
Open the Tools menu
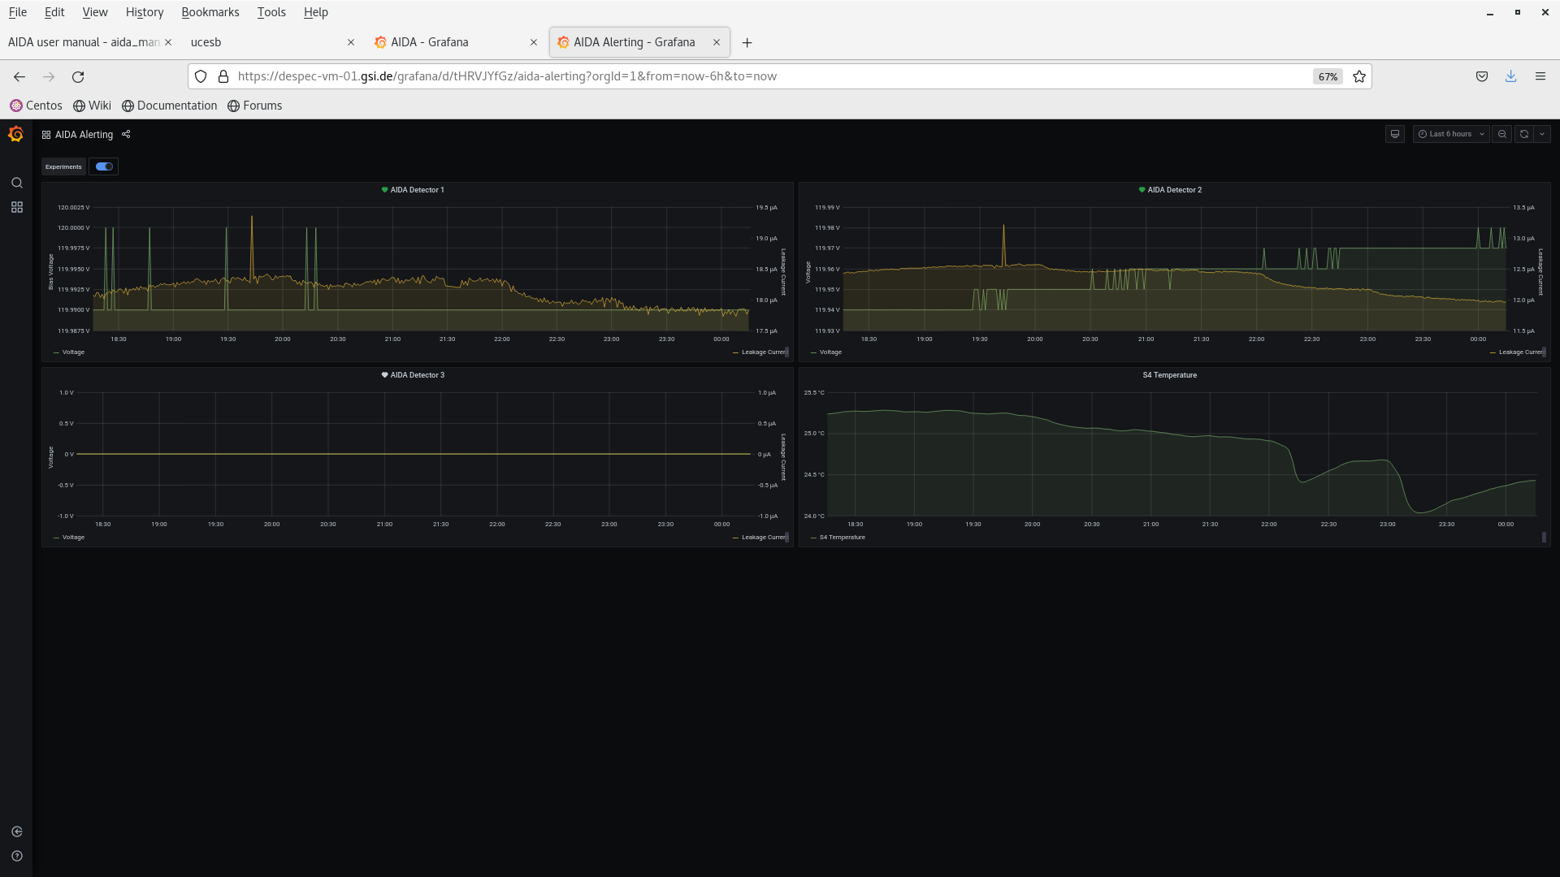pos(271,12)
